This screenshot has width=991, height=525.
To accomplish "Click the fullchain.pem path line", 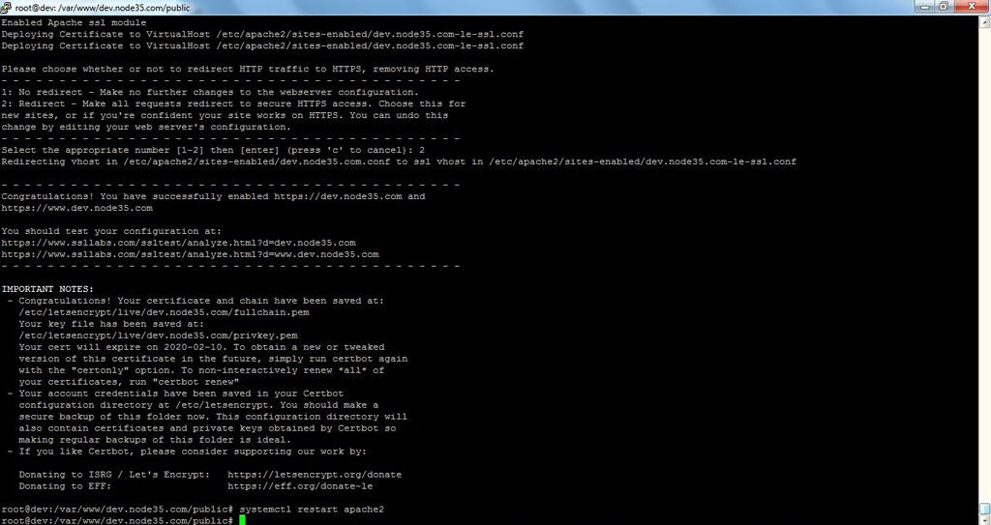I will (164, 312).
